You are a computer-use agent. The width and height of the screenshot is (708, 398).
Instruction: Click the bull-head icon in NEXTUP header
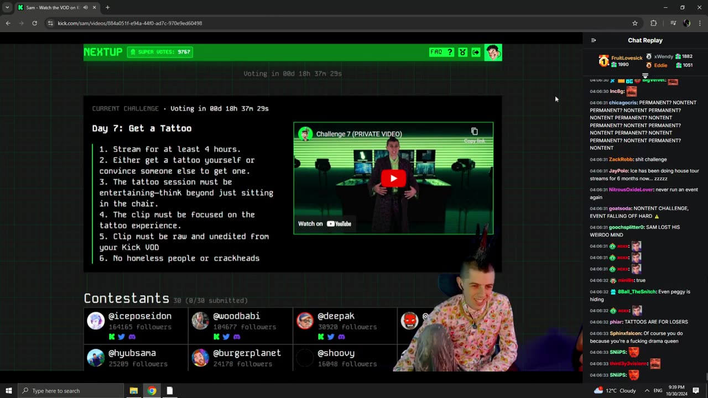tap(463, 52)
